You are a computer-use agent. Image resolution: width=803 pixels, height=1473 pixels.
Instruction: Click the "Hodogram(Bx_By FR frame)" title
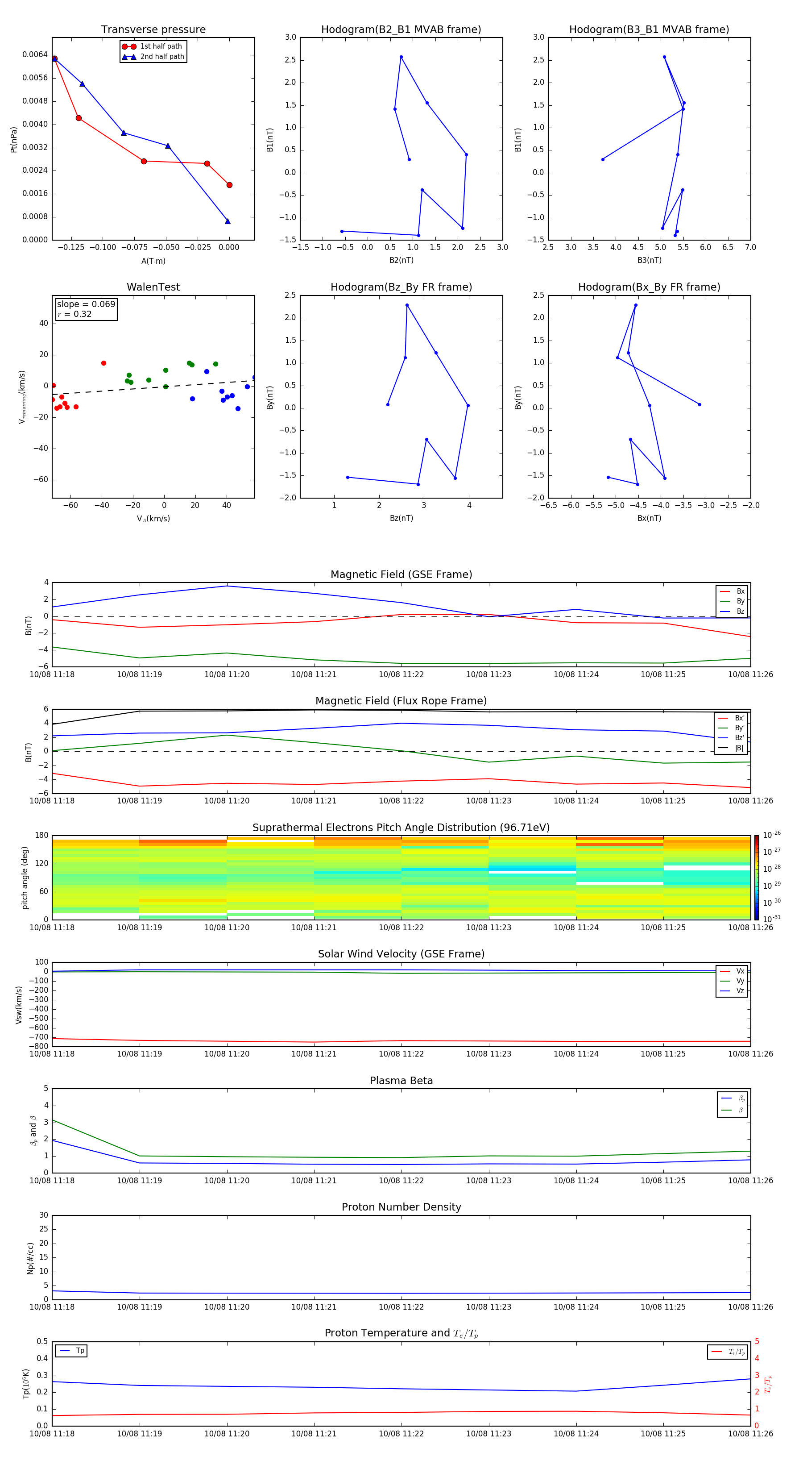click(649, 287)
